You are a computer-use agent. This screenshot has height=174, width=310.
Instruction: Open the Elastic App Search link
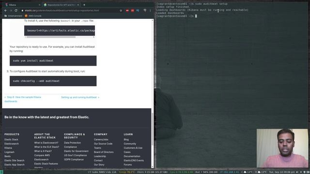click(15, 164)
